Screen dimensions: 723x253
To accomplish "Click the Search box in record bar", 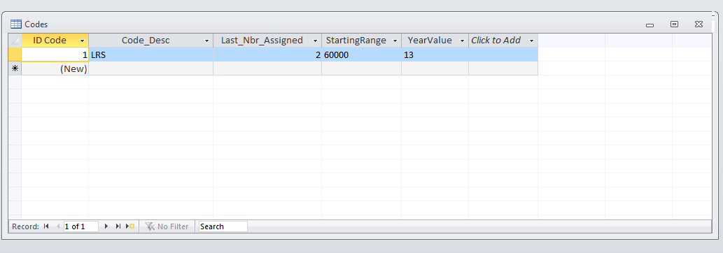I will point(223,226).
